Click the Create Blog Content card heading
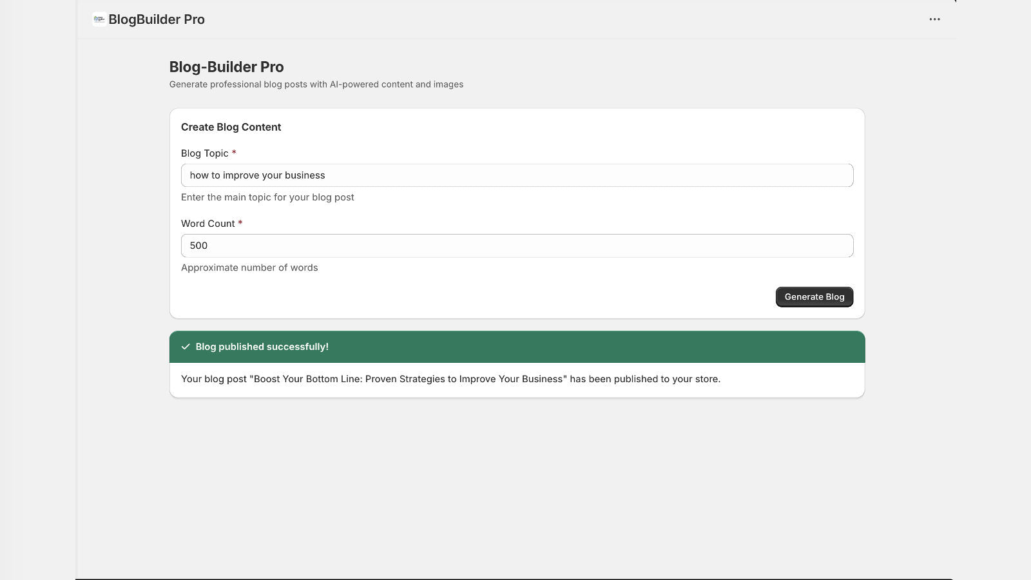Screen dimensions: 1031x580 [x=231, y=127]
